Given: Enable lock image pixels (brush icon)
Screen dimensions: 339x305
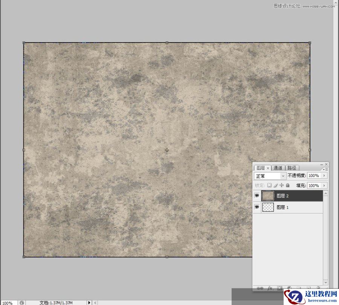Looking at the screenshot, I should [276, 185].
